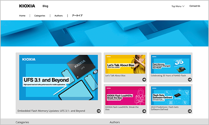Click arrow icon on Celebrating 35 Years card

(x=190, y=80)
